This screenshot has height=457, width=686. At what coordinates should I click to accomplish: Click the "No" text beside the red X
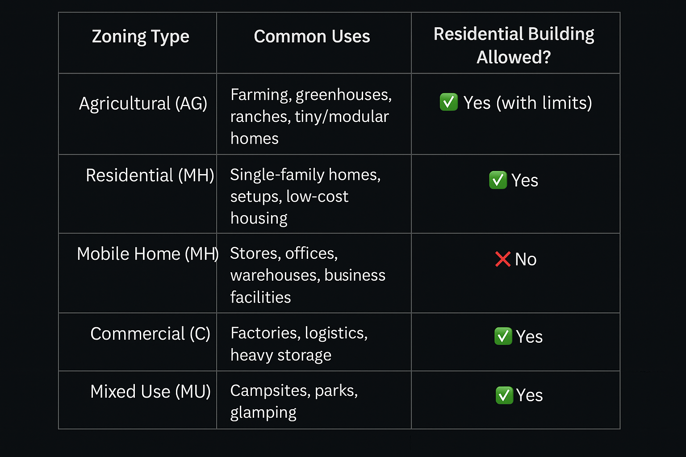[526, 259]
